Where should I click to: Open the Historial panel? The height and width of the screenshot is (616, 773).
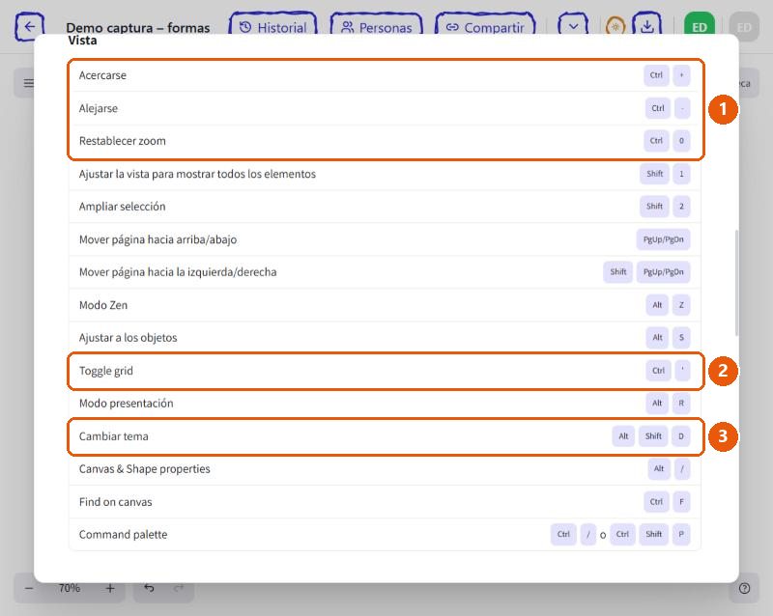[273, 27]
